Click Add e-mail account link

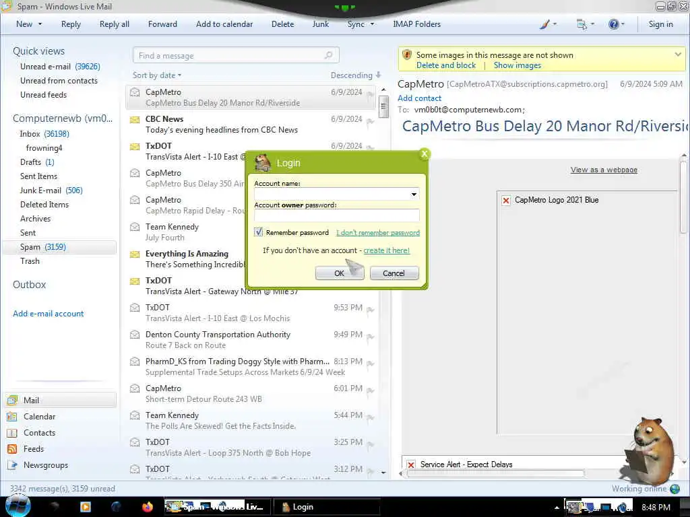(48, 314)
